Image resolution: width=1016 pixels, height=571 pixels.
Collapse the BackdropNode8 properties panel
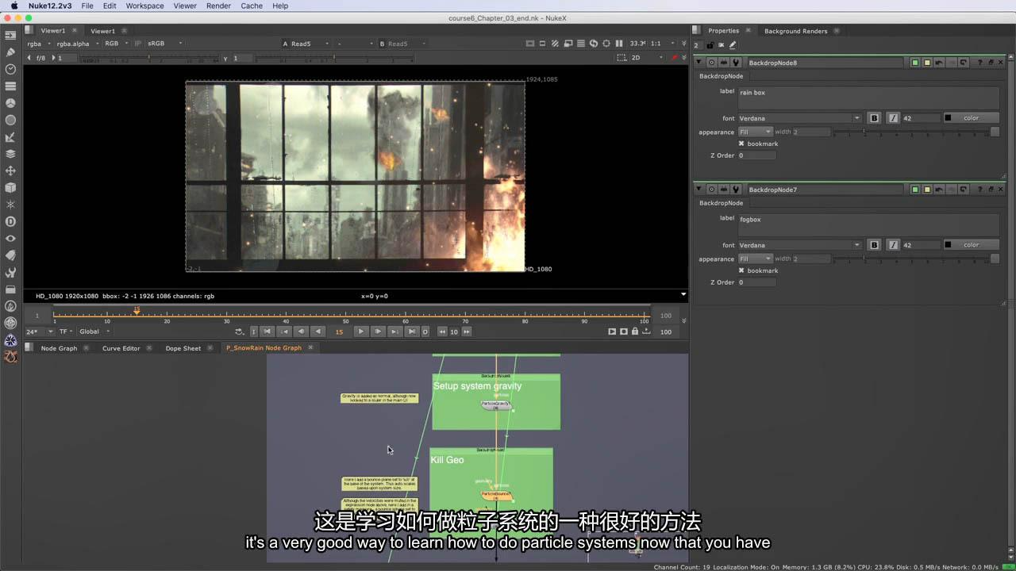(698, 63)
